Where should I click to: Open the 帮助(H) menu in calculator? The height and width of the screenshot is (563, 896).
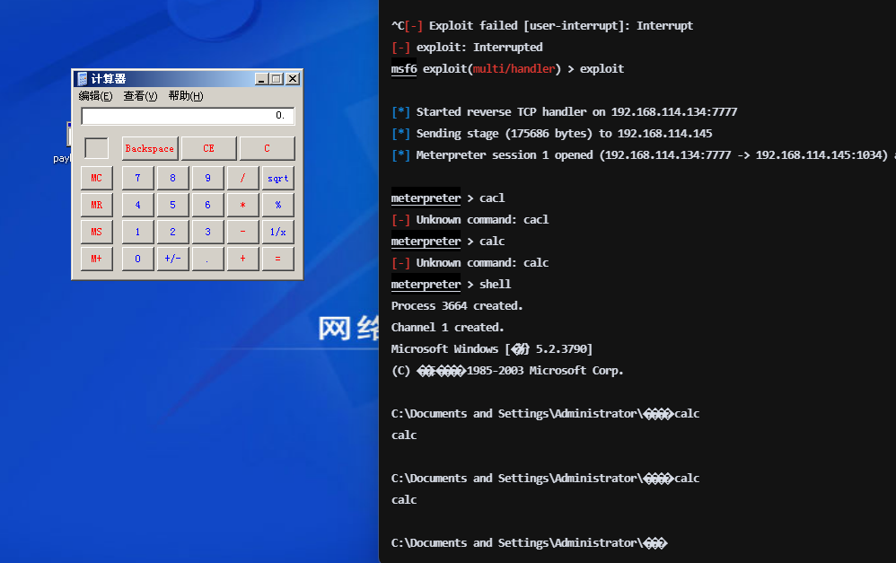pyautogui.click(x=186, y=96)
